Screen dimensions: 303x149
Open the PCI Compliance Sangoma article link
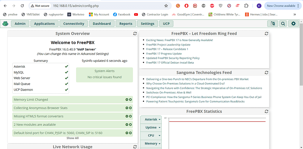click(204, 97)
